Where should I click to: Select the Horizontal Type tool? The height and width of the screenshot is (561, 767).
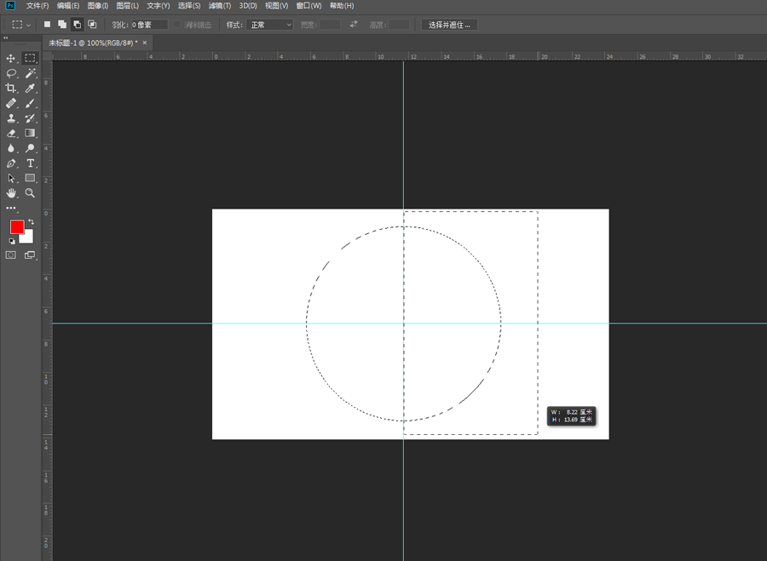(31, 163)
